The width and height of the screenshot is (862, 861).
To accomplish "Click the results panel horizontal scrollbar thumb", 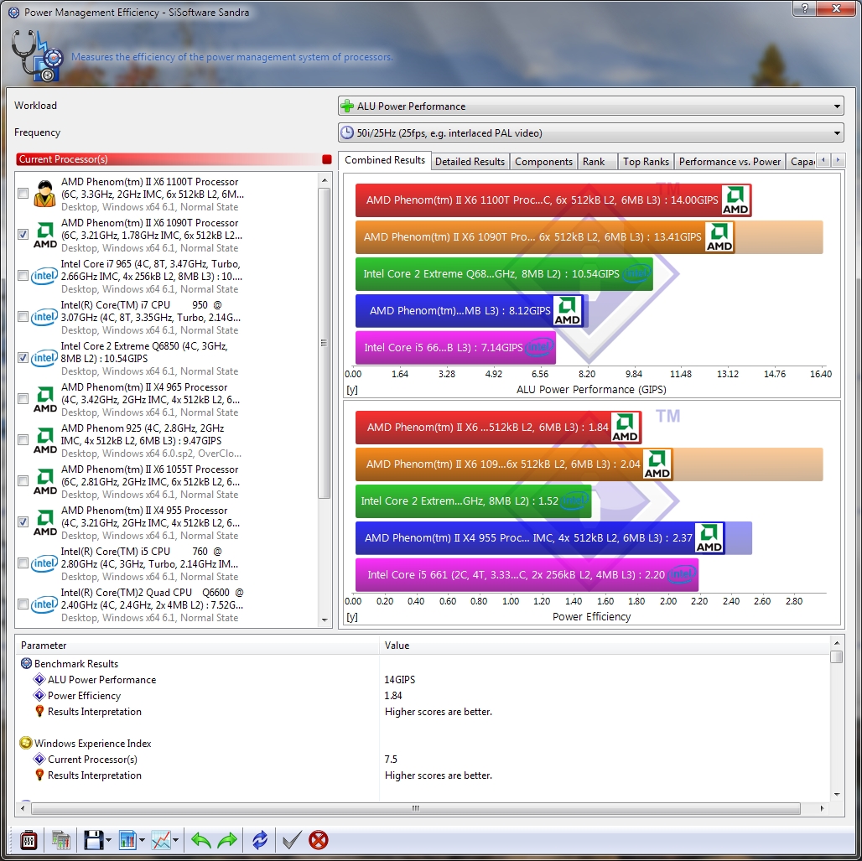I will tap(416, 808).
